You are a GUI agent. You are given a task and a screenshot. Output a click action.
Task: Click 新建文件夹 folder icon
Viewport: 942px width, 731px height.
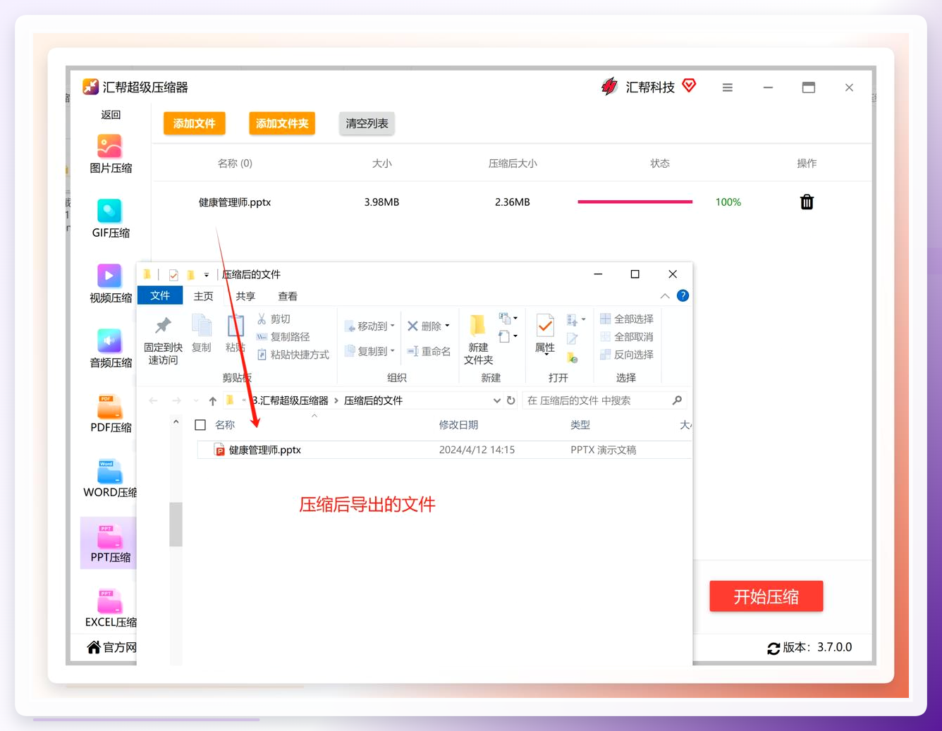coord(477,325)
